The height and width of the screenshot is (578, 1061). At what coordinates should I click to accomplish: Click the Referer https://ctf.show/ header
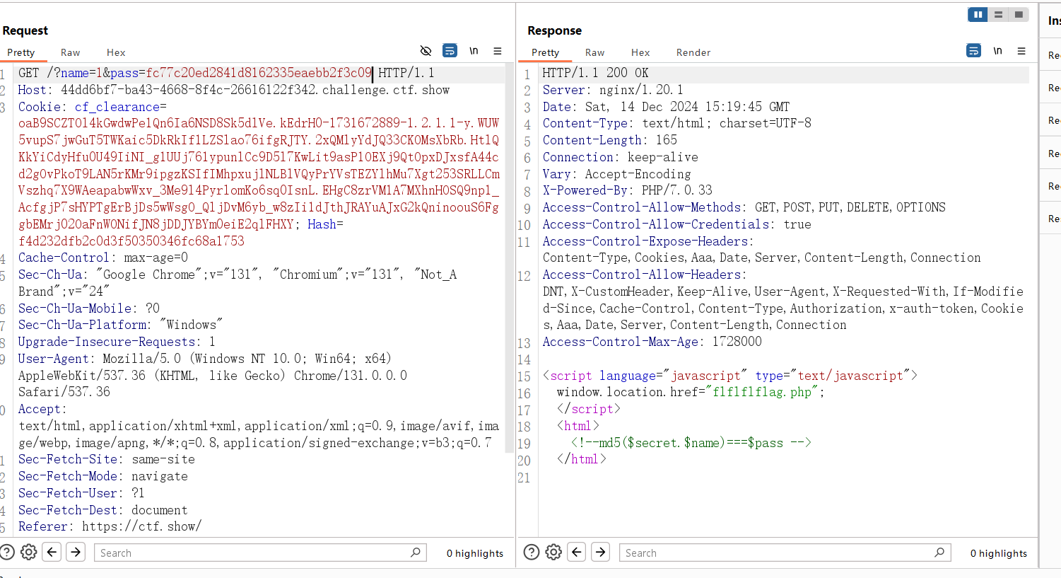[x=110, y=526]
